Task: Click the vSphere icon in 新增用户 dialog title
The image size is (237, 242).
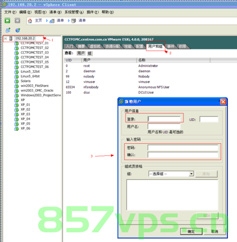Action: [x=121, y=102]
